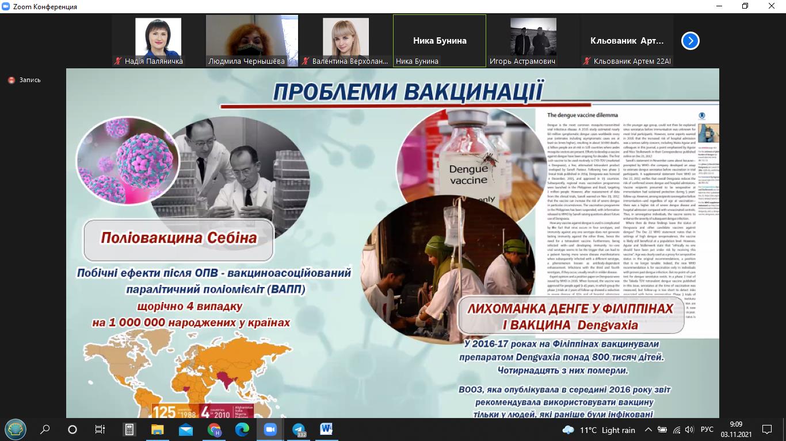The height and width of the screenshot is (441, 786).
Task: Click muted mic icon beside Надія Паляничка
Action: coord(119,61)
